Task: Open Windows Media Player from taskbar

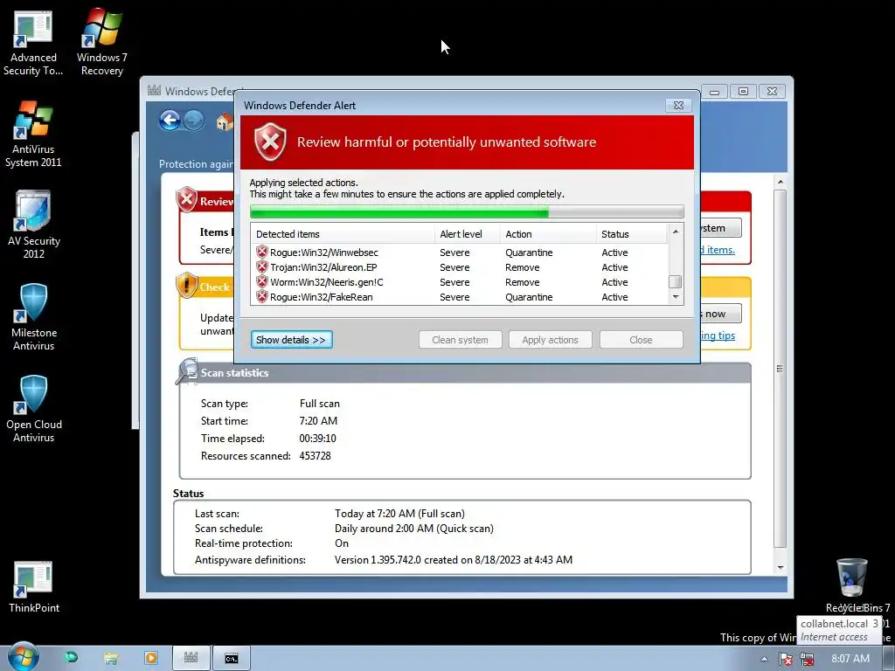Action: click(x=151, y=659)
